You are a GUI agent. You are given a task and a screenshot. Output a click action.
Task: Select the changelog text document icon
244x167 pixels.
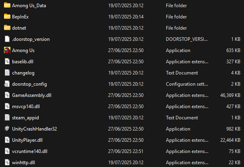tap(7, 72)
